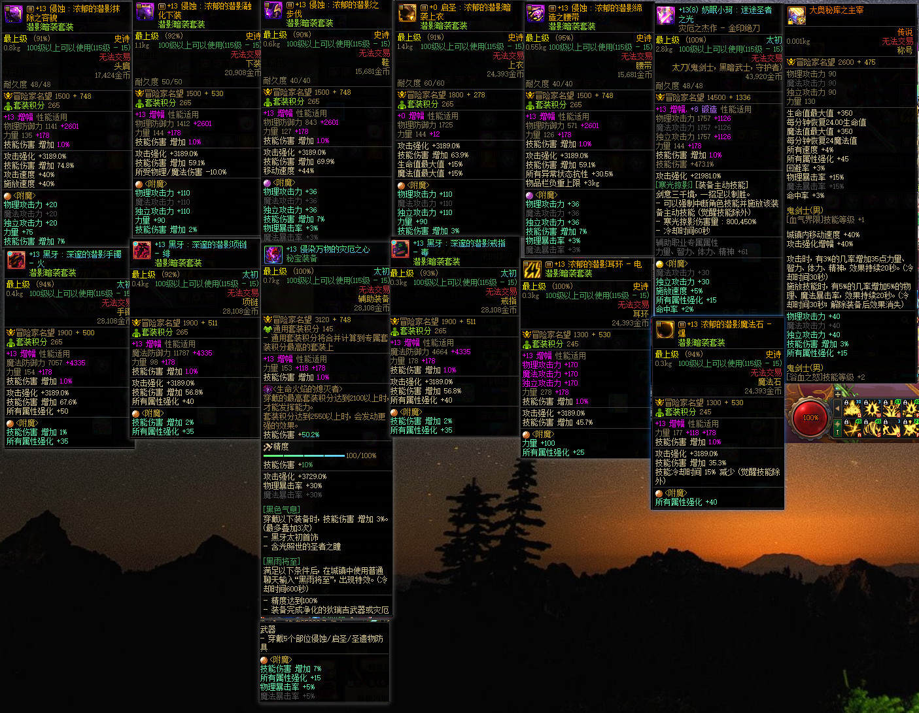Click the 迷途圣者之光 katana weapon icon
Viewport: 919px width, 713px height.
coord(666,16)
